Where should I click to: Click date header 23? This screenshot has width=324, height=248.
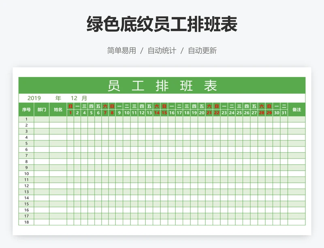(224, 113)
